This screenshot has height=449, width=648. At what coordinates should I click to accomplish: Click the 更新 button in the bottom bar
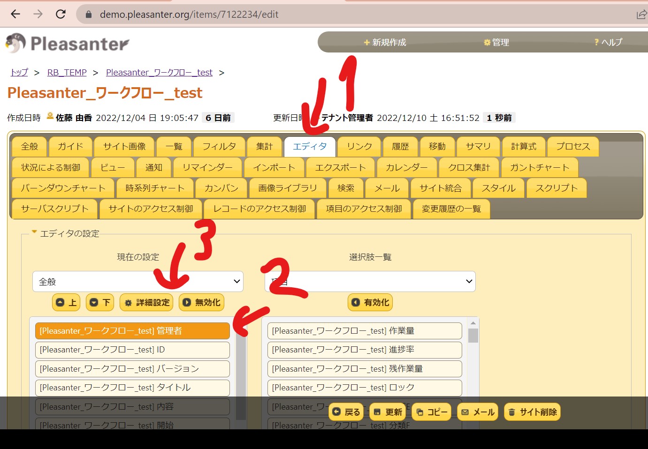(x=388, y=412)
